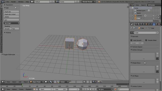The height and width of the screenshot is (91, 162).
Task: Open the 3D View editor type icon
Action: (3, 82)
